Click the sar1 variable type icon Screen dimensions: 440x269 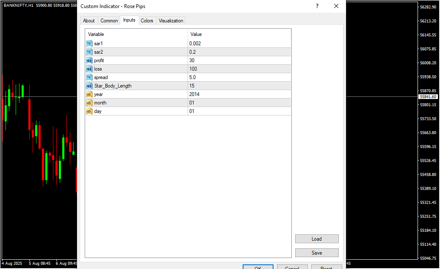89,44
